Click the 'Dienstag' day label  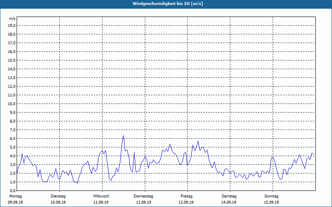58,196
